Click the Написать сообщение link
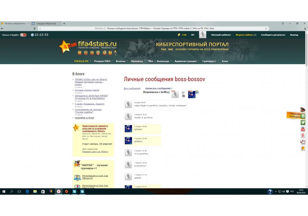308x216 pixels. (x=158, y=89)
